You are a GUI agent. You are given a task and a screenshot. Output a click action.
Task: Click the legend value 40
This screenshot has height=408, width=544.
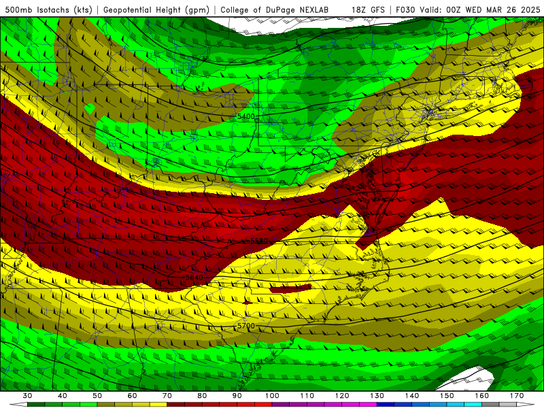coord(63,396)
